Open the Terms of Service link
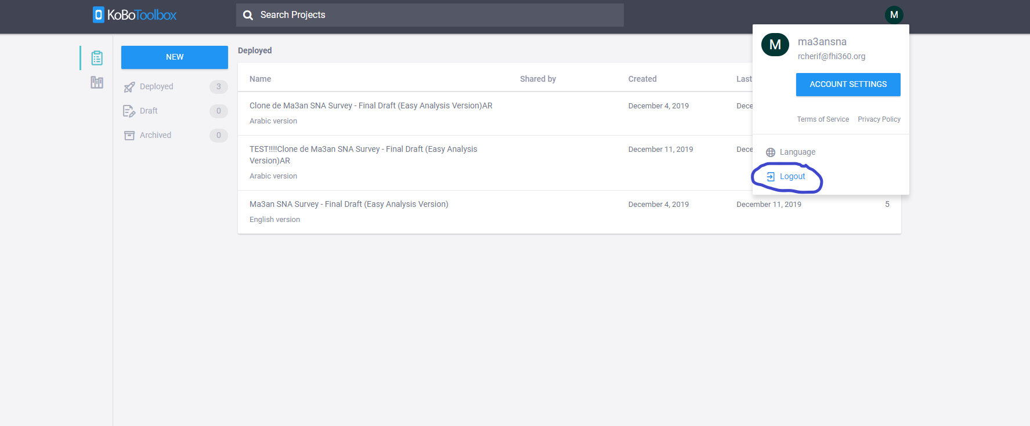1030x426 pixels. point(822,119)
